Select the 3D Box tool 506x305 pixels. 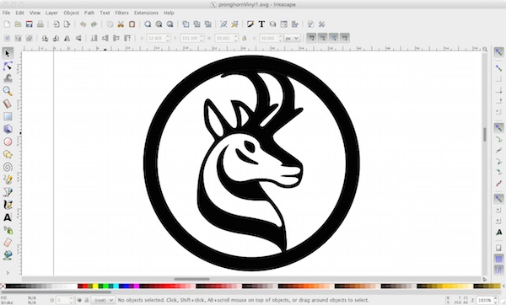(x=8, y=129)
